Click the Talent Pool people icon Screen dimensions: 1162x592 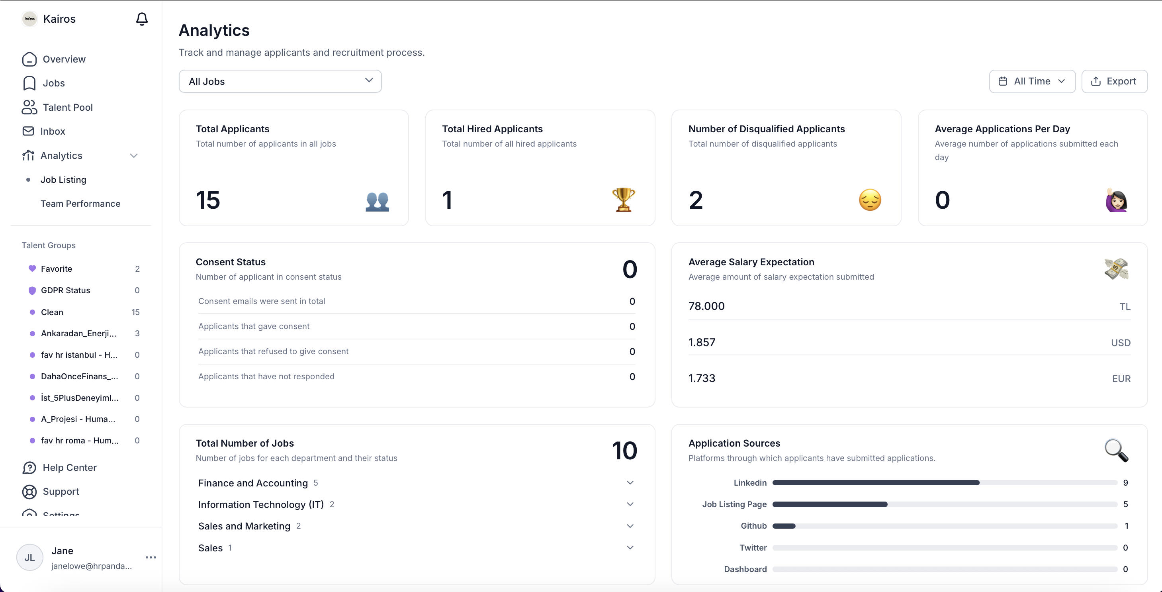click(29, 108)
